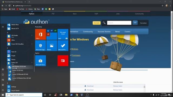The image size is (173, 97).
Task: Expand the OBS Studio folder
Action: [32, 35]
